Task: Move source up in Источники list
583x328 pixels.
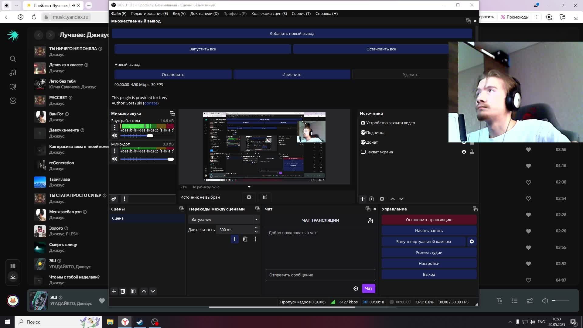Action: (392, 199)
